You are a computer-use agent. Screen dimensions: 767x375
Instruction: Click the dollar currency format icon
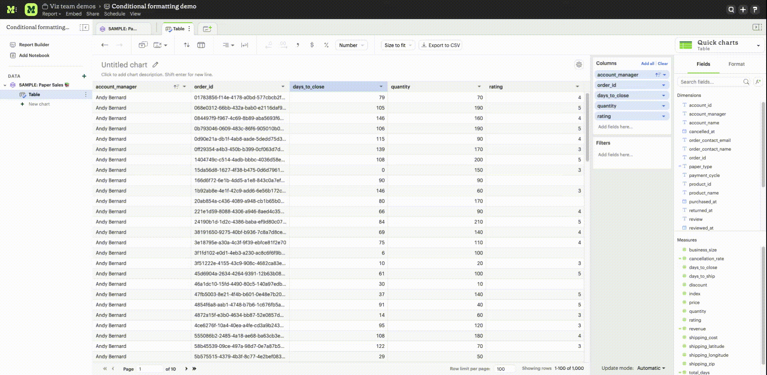[x=312, y=45]
